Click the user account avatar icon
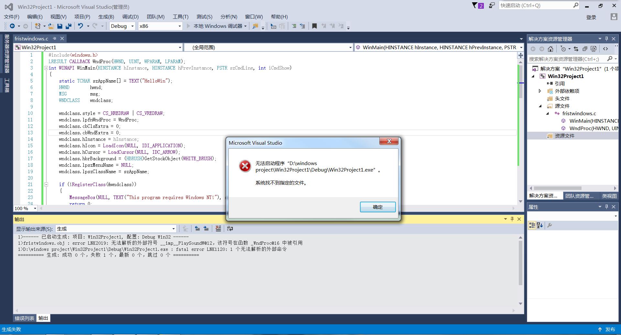This screenshot has width=621, height=335. click(614, 17)
